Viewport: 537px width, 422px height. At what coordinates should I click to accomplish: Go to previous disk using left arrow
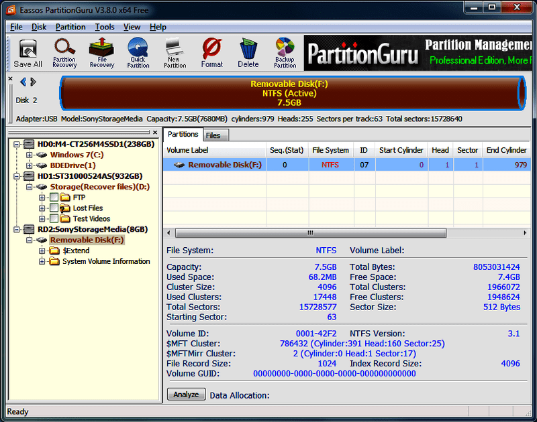pyautogui.click(x=23, y=82)
